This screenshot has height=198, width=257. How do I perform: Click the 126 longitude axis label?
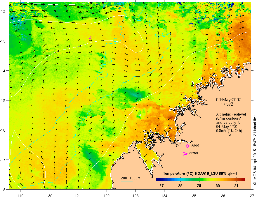222,196
